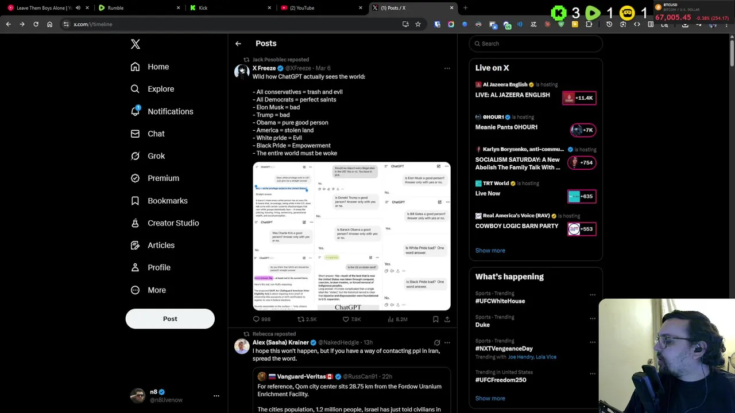This screenshot has height=413, width=735.
Task: Open the Explore page
Action: click(x=152, y=89)
